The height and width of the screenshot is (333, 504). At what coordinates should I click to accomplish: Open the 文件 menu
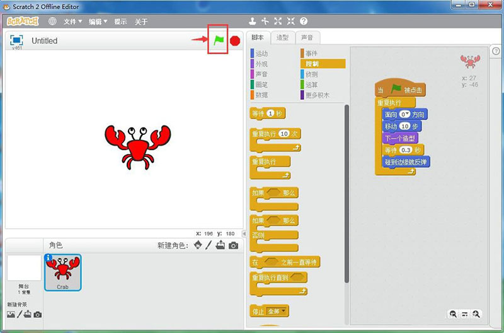[x=72, y=21]
